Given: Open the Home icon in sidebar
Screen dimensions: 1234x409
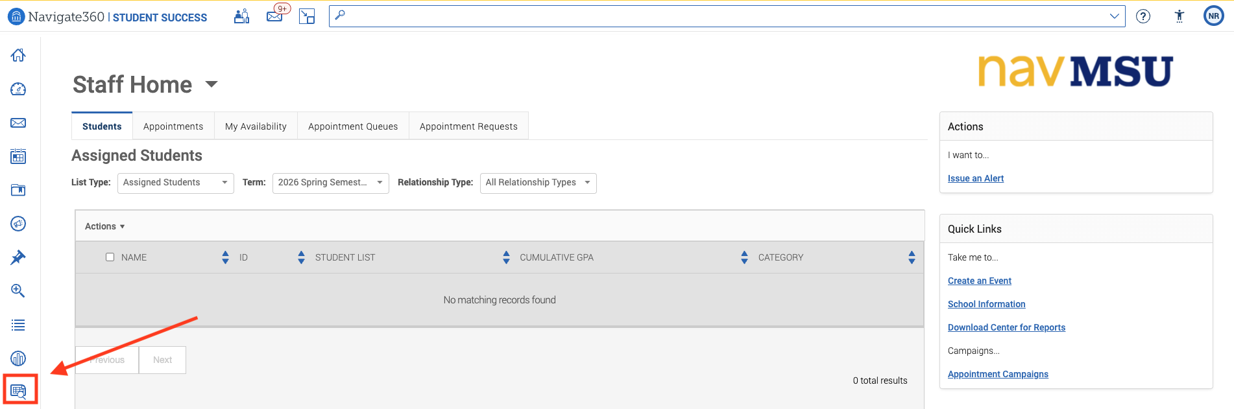Looking at the screenshot, I should [x=18, y=55].
